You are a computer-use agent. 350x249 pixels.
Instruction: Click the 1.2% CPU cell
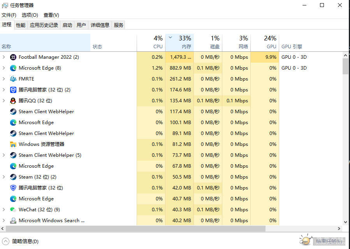click(x=151, y=68)
